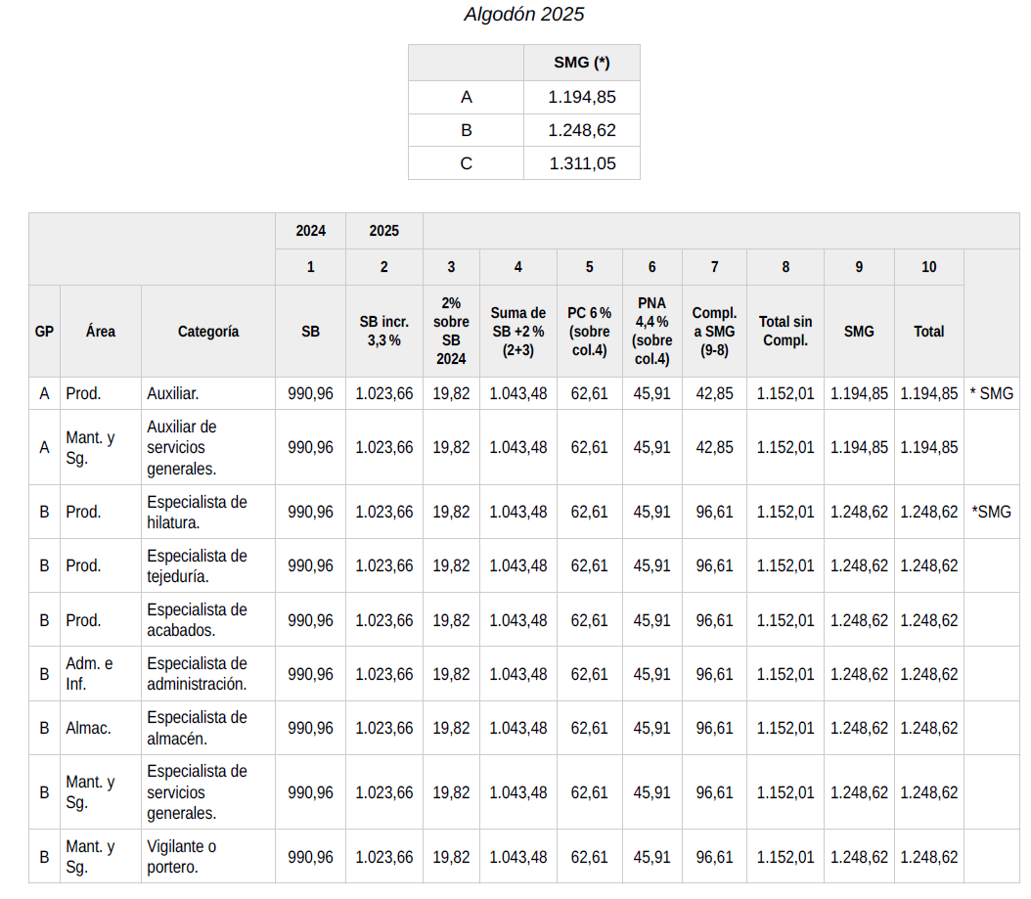This screenshot has height=899, width=1031.
Task: Click the "PC 6 % (sobre col.4)" header
Action: (589, 332)
